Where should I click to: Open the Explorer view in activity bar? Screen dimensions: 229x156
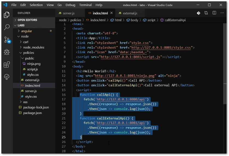[7, 15]
